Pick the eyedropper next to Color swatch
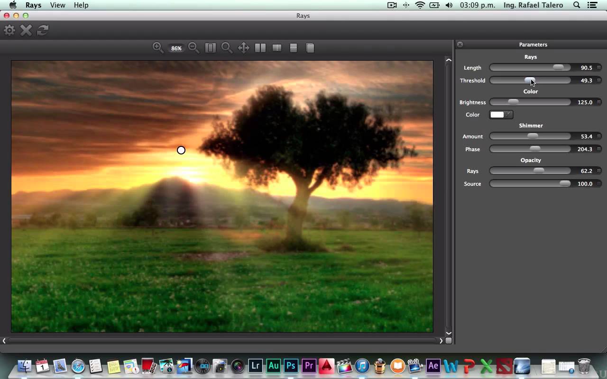Viewport: 607px width, 379px height. coord(508,115)
